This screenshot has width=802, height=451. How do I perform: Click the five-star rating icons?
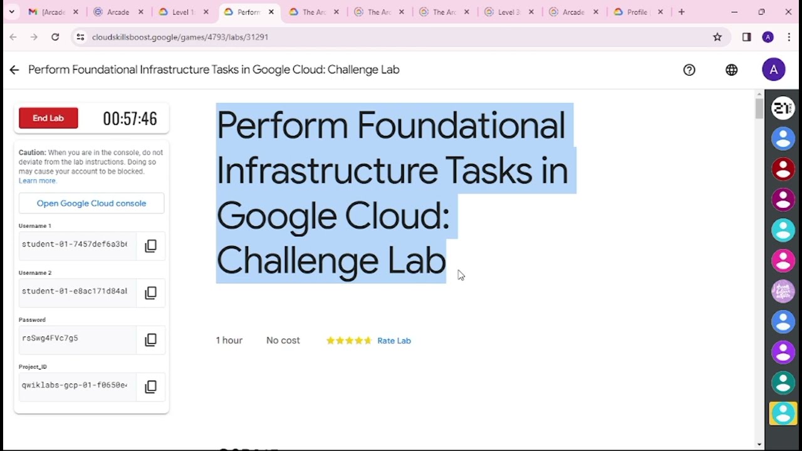pos(349,341)
